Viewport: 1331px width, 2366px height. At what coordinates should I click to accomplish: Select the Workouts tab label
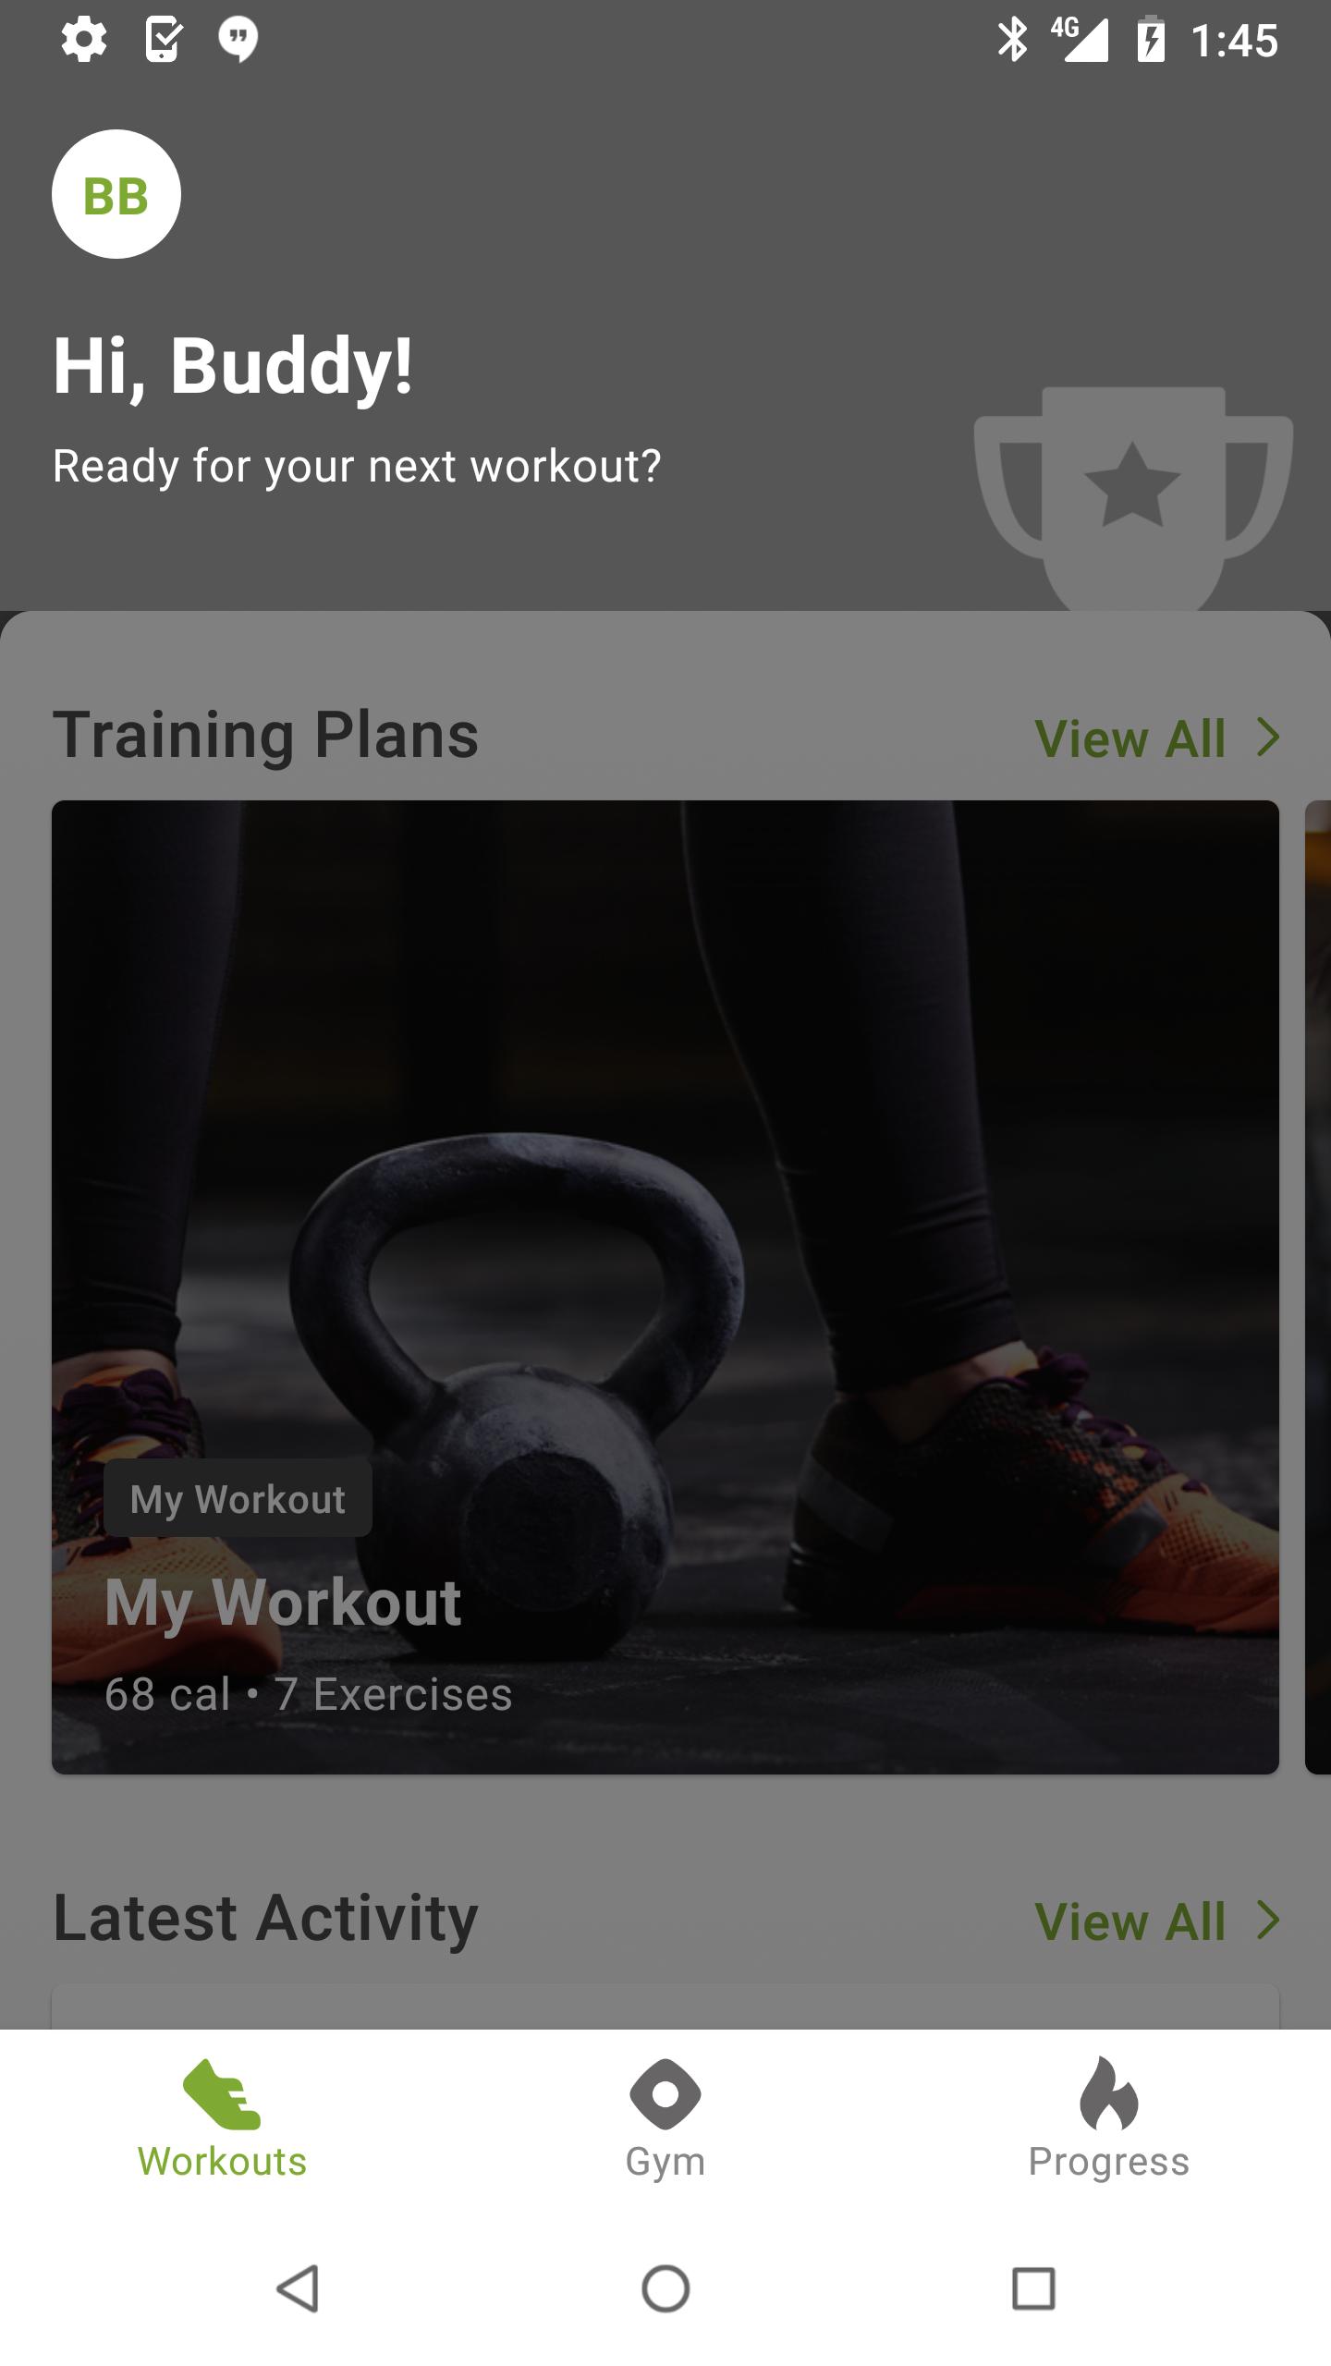(x=222, y=2163)
